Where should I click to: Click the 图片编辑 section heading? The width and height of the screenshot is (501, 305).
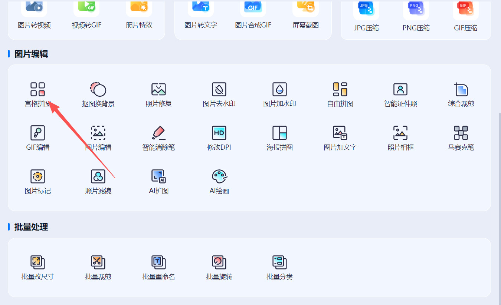pyautogui.click(x=31, y=54)
